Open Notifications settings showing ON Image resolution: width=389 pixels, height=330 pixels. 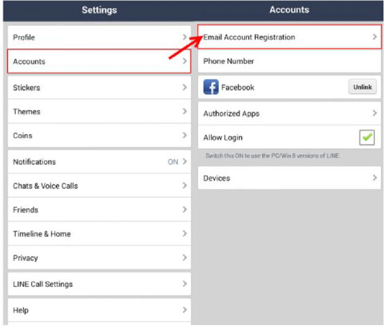[99, 161]
